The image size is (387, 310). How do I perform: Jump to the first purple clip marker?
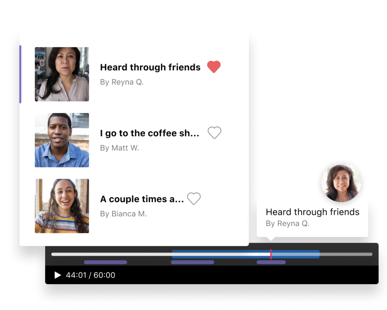click(x=105, y=262)
